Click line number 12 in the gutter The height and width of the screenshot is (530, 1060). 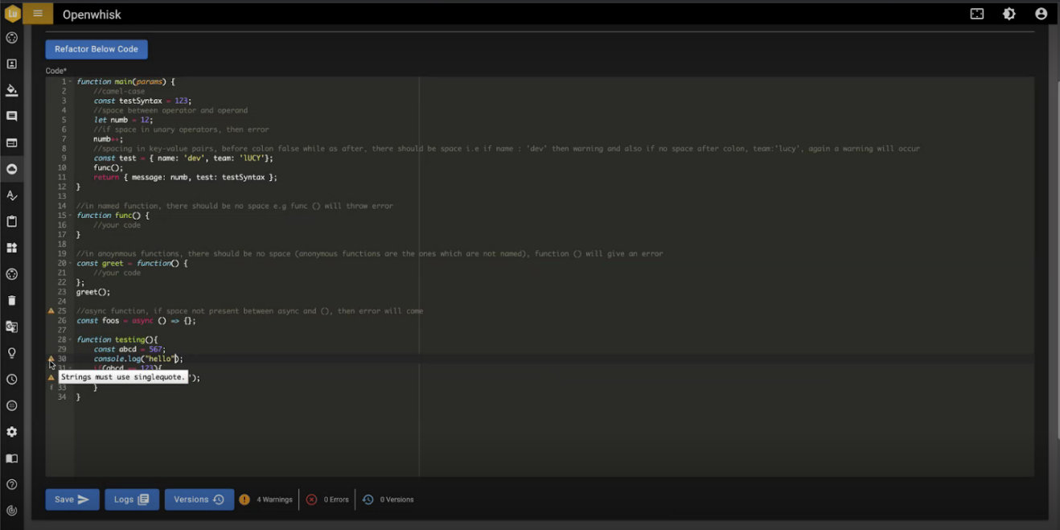(62, 187)
